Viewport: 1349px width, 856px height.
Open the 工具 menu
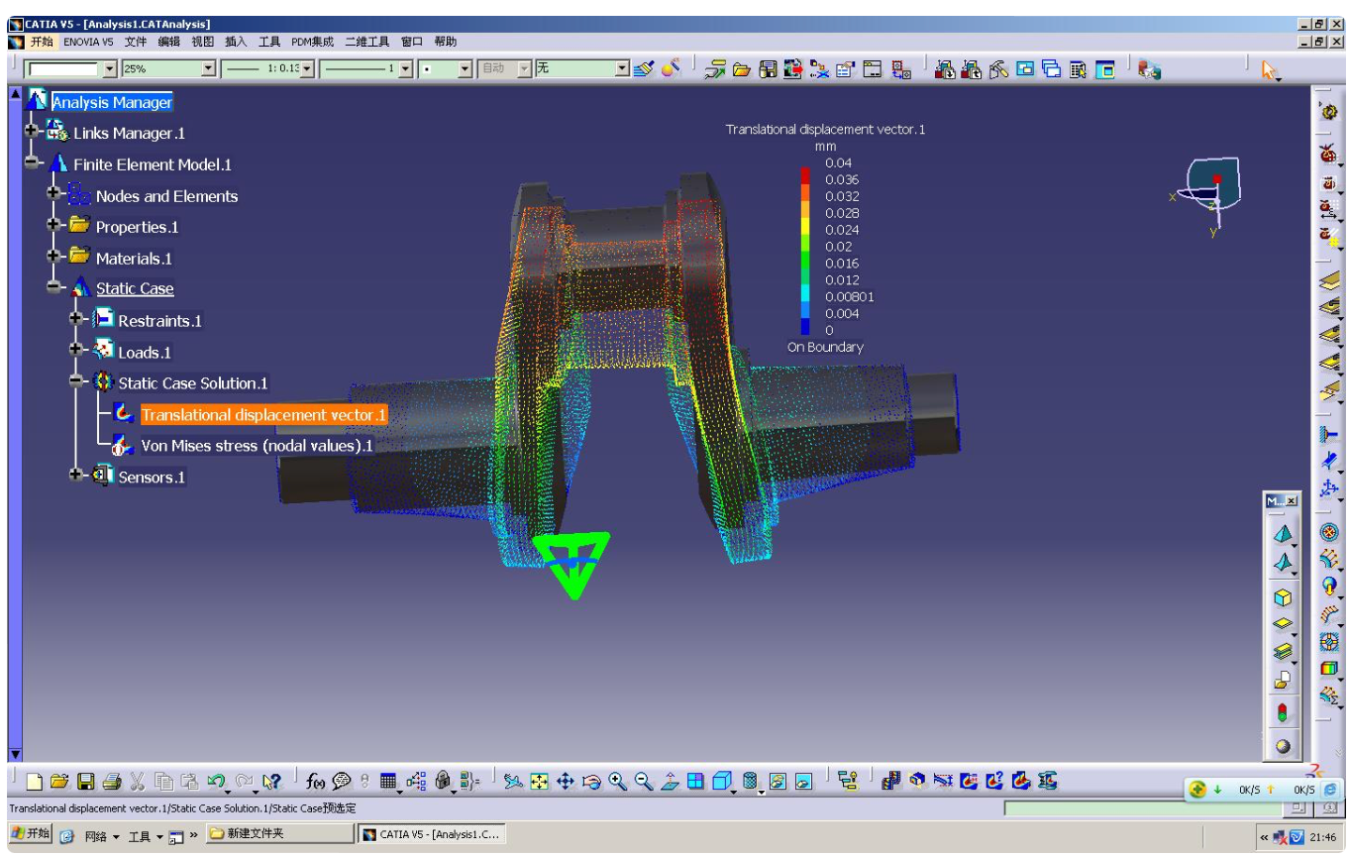(x=269, y=42)
